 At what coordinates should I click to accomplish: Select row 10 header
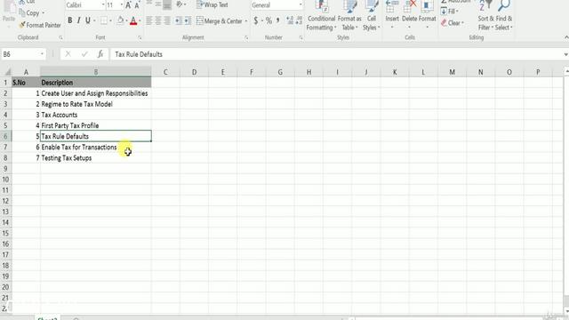pos(5,180)
